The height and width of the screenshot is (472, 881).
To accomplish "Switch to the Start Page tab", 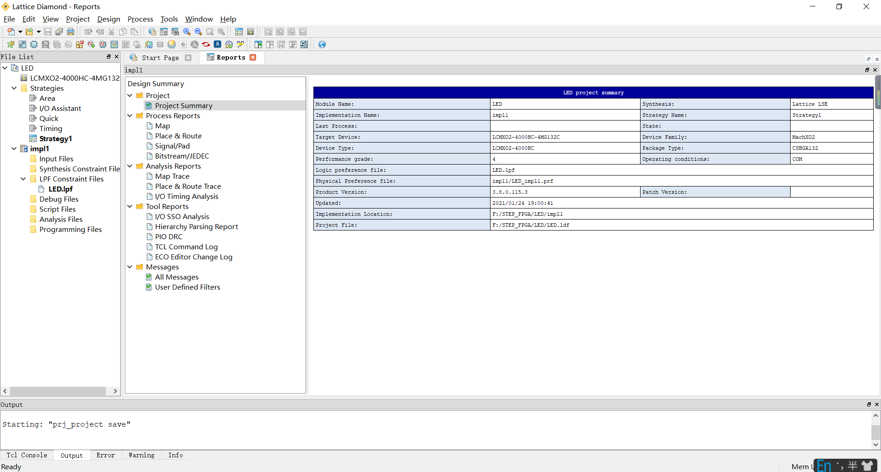I will pos(161,58).
